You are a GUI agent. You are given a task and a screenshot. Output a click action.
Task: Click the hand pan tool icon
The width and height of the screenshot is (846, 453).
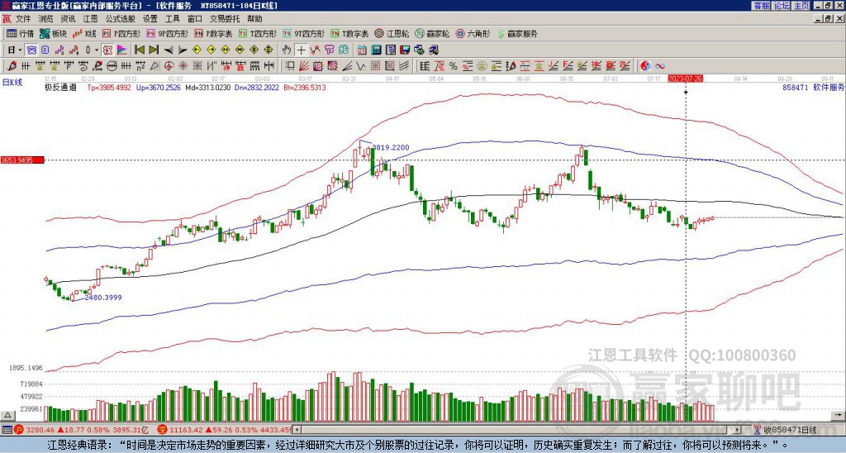coord(286,50)
